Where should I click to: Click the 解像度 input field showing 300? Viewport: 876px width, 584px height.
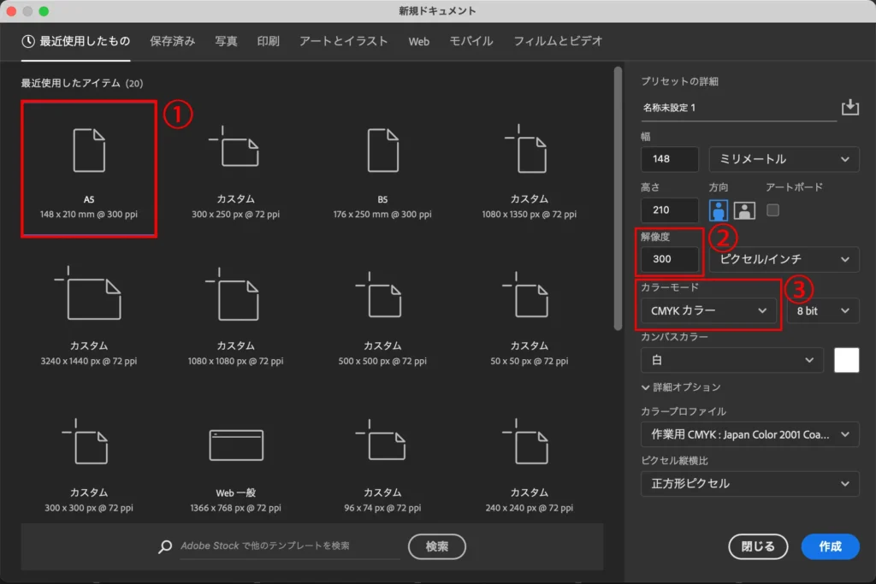pyautogui.click(x=670, y=260)
